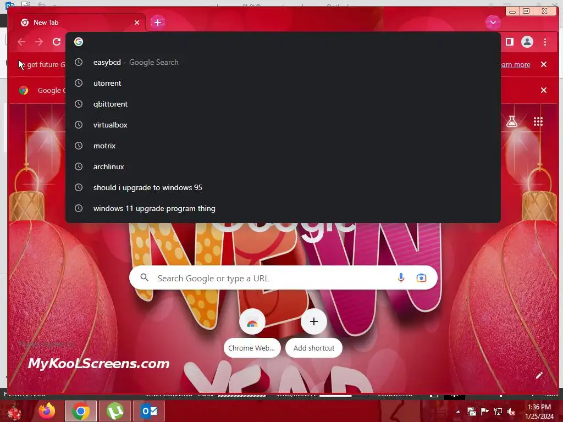Open the Chrome Labs flask icon
This screenshot has width=563, height=422.
pos(512,121)
